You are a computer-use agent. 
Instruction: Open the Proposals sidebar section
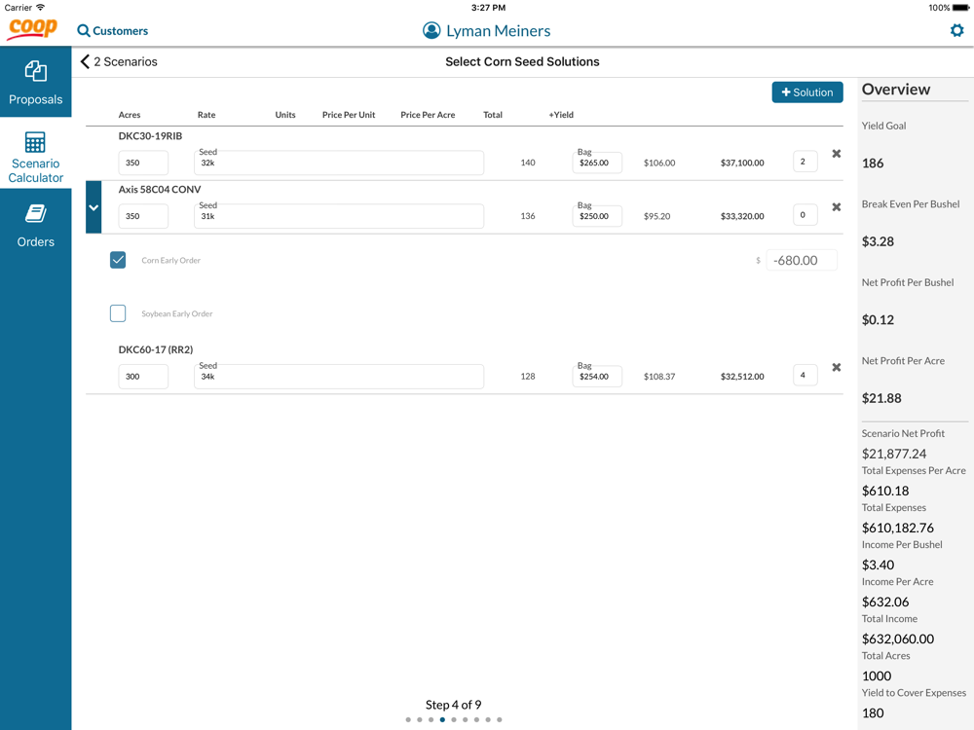(x=35, y=83)
